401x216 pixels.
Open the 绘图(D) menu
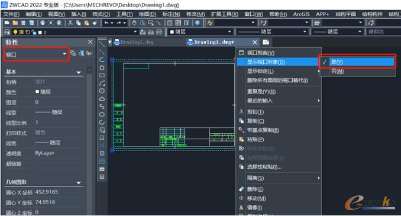coord(147,14)
